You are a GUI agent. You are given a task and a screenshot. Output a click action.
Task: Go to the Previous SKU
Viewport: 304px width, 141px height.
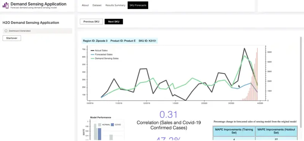pyautogui.click(x=91, y=22)
